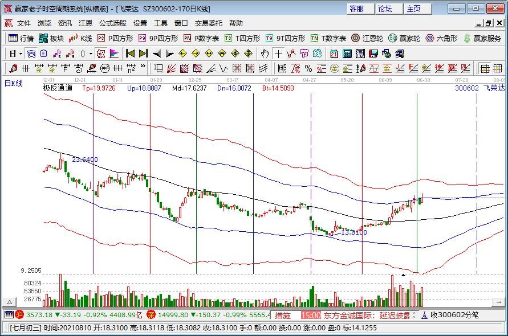
Task: Step chart left with black left arrow
Action: click(x=157, y=54)
